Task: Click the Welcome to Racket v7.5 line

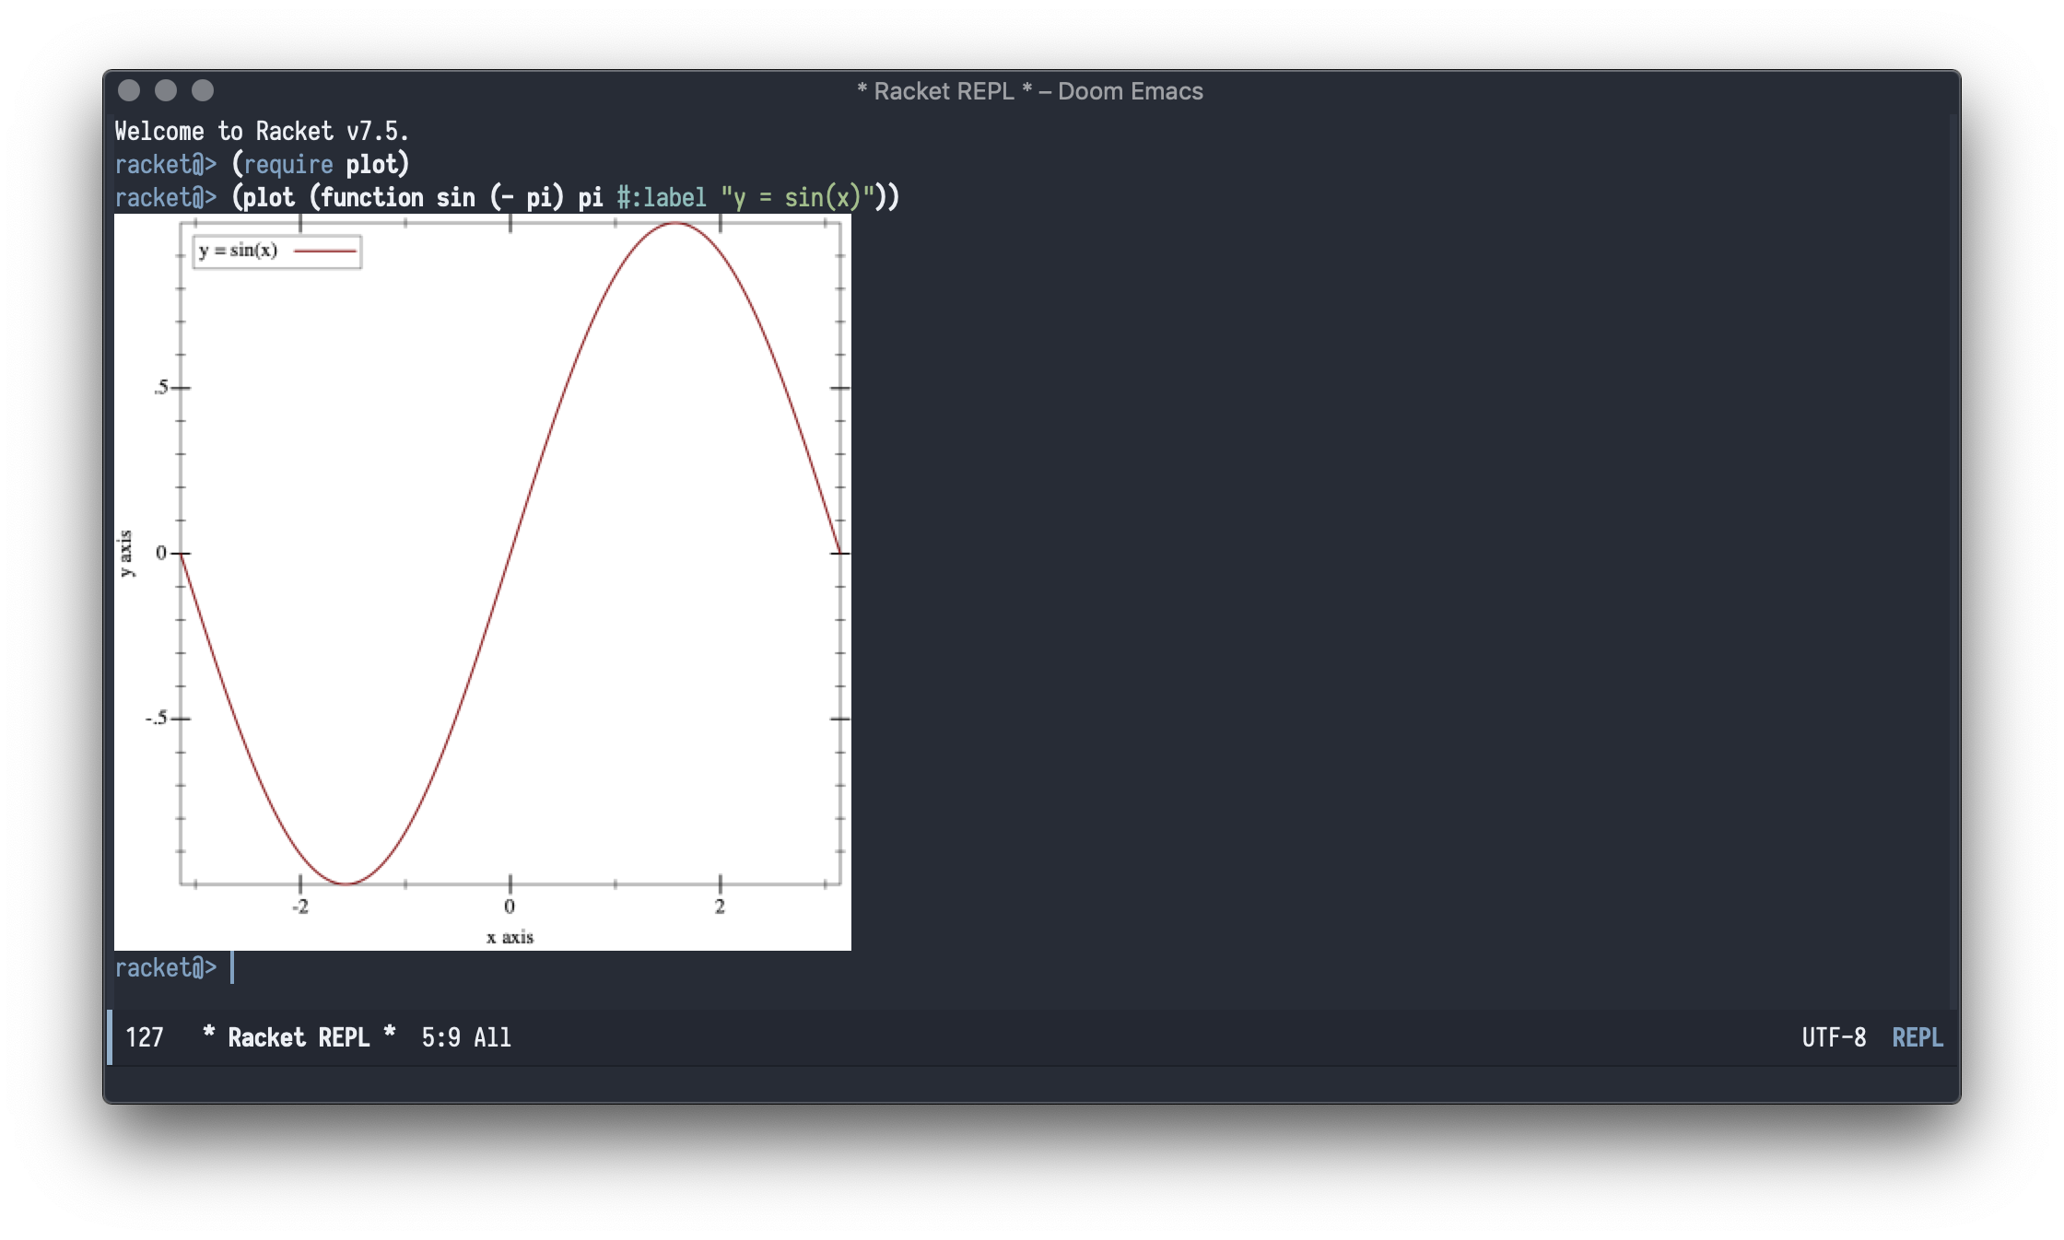Action: click(x=262, y=131)
